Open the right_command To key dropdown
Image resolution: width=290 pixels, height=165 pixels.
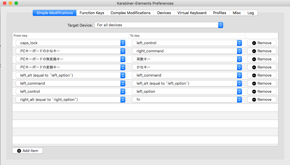click(x=187, y=51)
